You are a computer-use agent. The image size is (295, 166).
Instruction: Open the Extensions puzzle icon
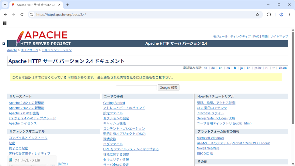pyautogui.click(x=269, y=15)
